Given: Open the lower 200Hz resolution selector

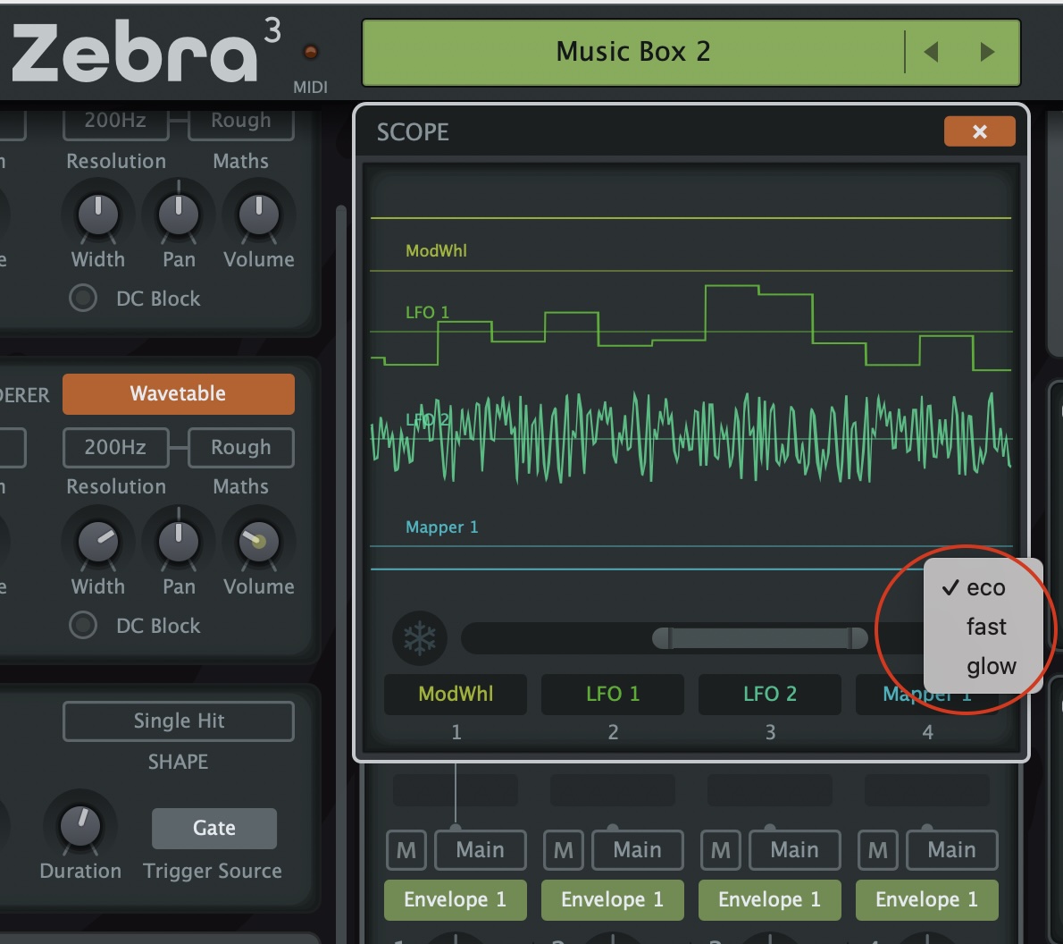Looking at the screenshot, I should pyautogui.click(x=115, y=447).
